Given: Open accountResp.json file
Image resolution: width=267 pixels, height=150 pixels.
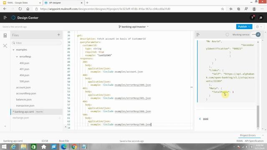Looking at the screenshot, I should click(26, 93).
